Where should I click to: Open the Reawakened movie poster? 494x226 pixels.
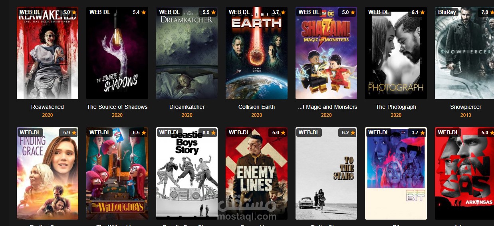pos(48,53)
